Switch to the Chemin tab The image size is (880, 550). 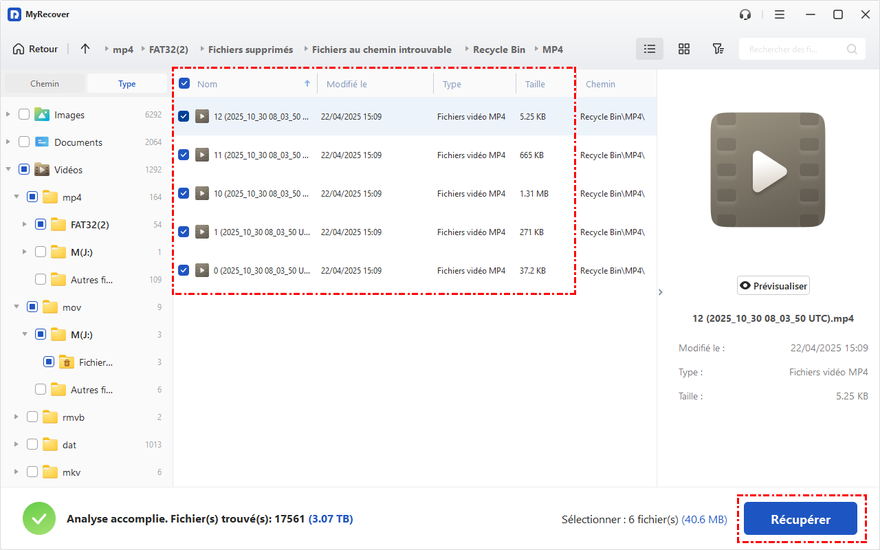pos(45,84)
